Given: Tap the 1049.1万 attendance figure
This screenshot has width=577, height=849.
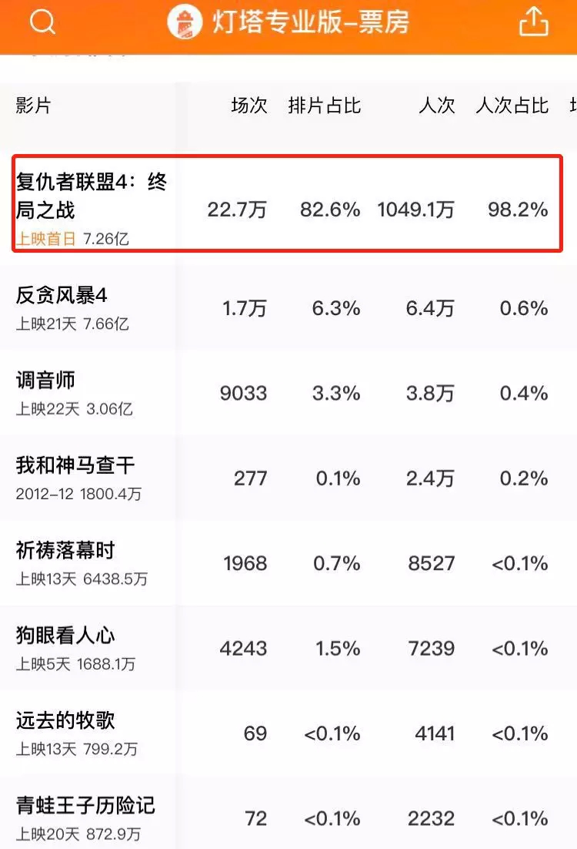Looking at the screenshot, I should pos(415,210).
